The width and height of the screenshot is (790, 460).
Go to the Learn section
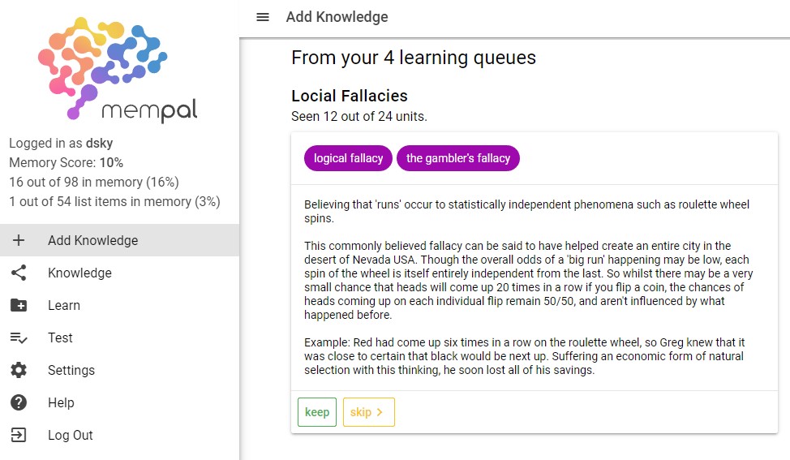(64, 305)
